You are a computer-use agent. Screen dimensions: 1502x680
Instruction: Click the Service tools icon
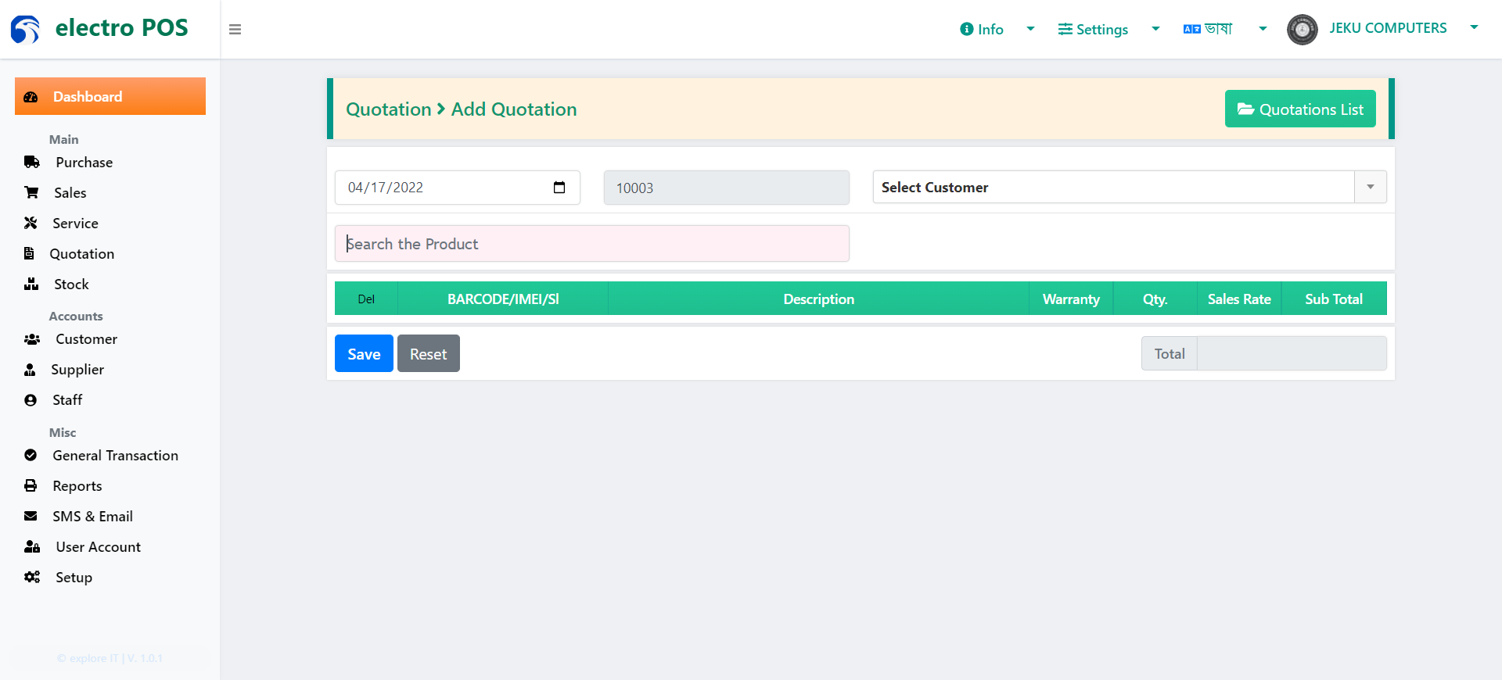31,224
